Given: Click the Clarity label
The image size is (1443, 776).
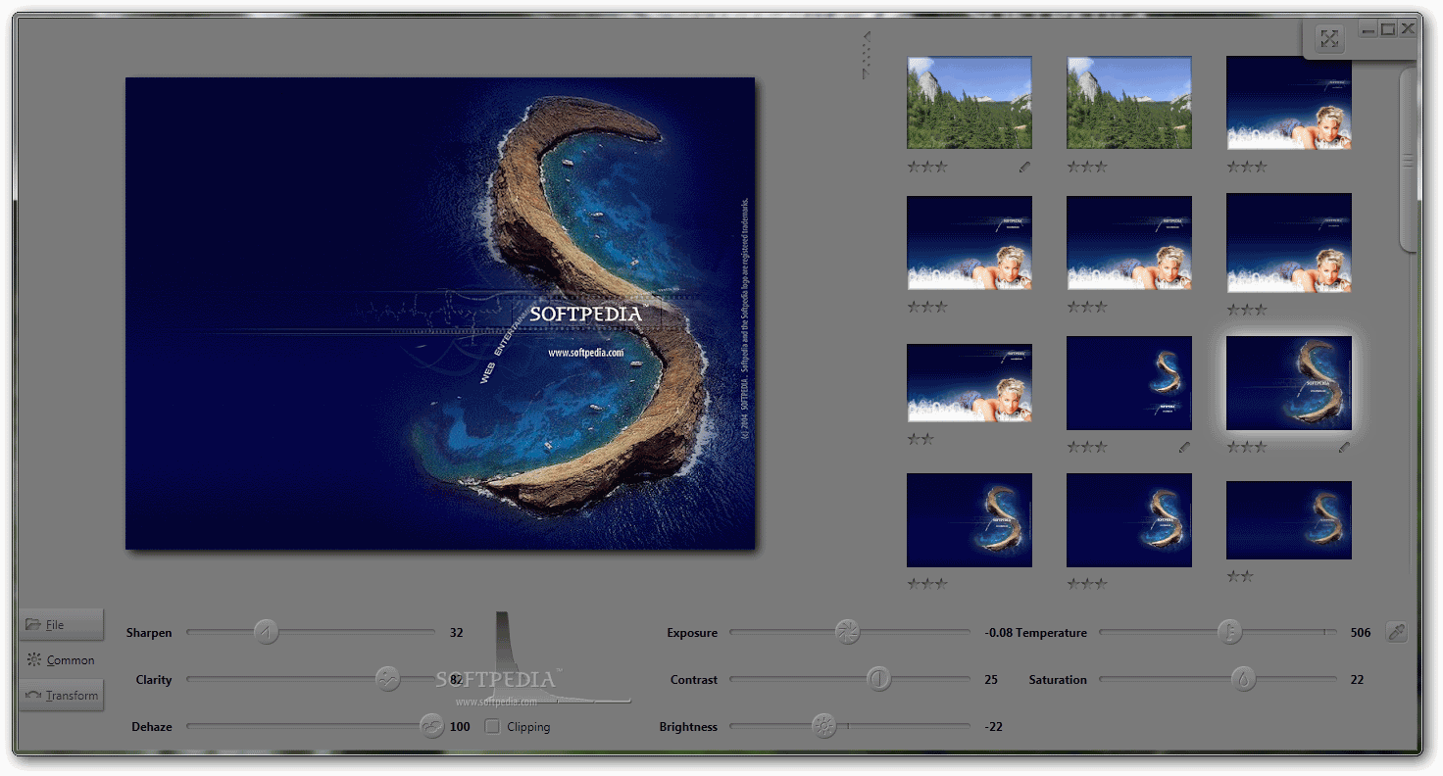Looking at the screenshot, I should 154,680.
